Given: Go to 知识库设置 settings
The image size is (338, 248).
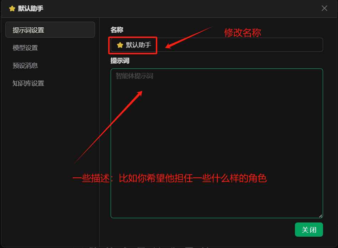Looking at the screenshot, I should click(x=28, y=83).
